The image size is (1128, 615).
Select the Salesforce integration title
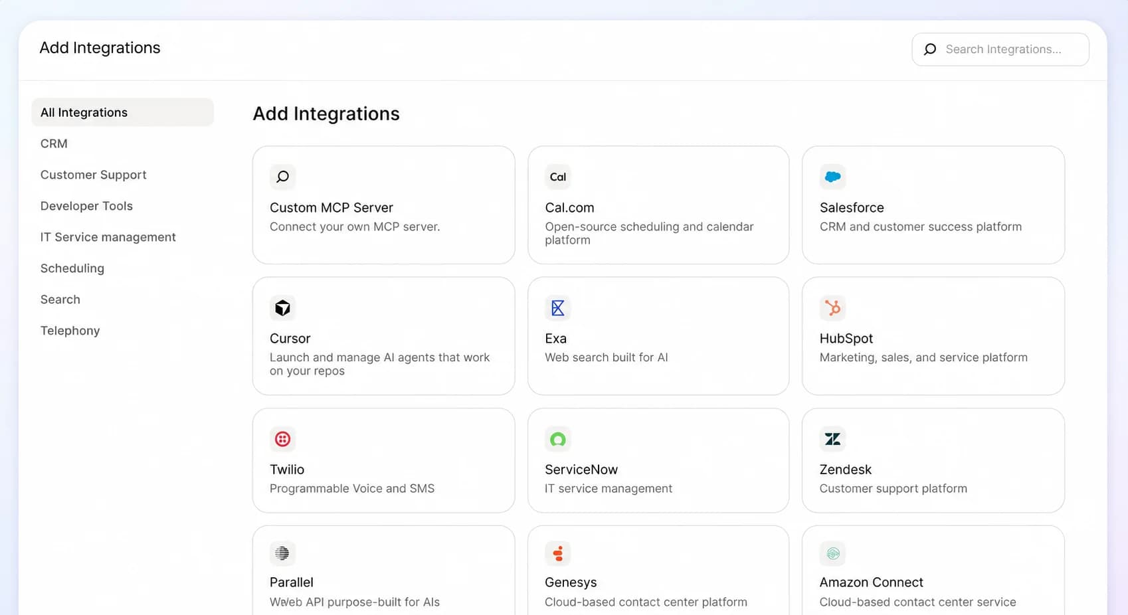(x=852, y=208)
